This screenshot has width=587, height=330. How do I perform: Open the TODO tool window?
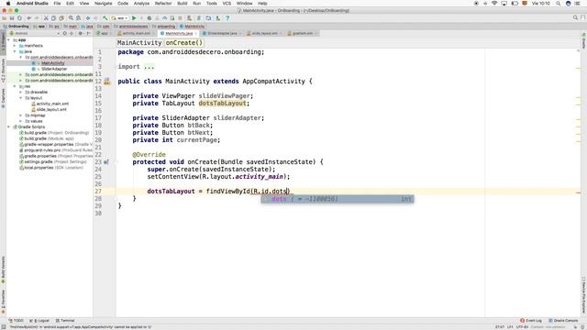[x=17, y=321]
